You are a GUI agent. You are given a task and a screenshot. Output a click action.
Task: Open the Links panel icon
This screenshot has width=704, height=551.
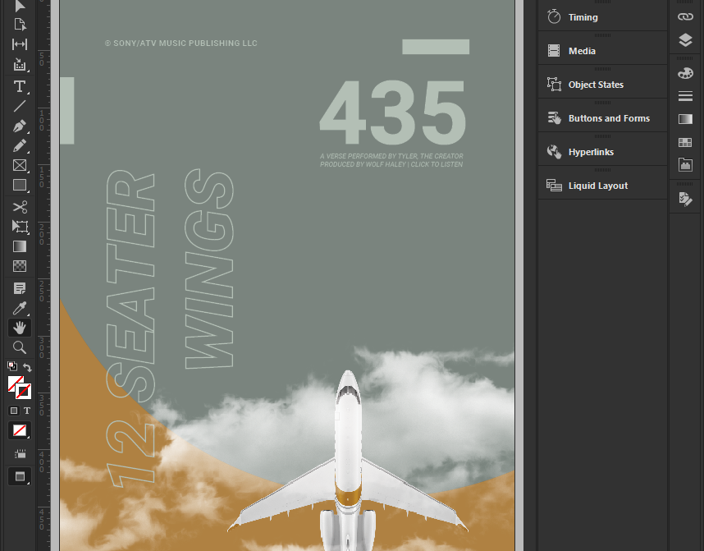(685, 16)
